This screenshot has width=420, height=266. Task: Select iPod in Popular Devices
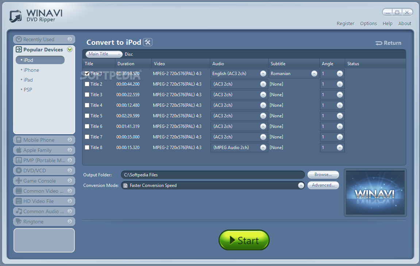tap(40, 60)
